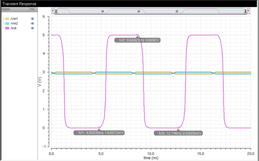Select marker M2 label at 8.66929ns
Screen dimensions: 259x161
(x=137, y=40)
